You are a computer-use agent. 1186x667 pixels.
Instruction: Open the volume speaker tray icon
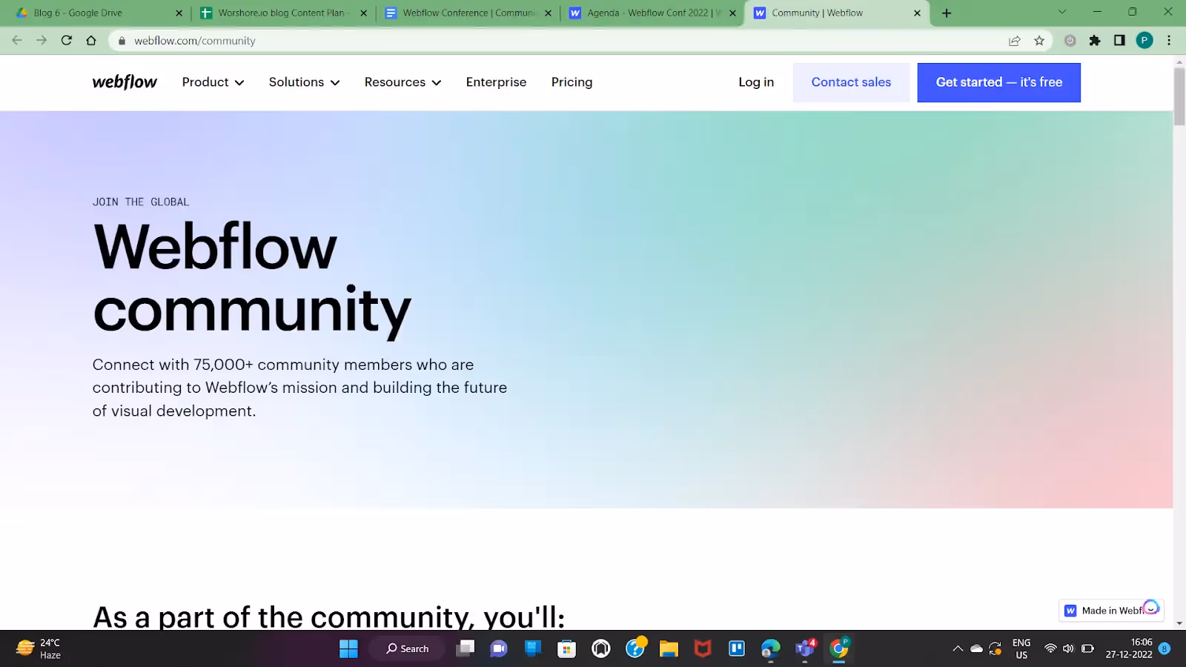[x=1068, y=648]
